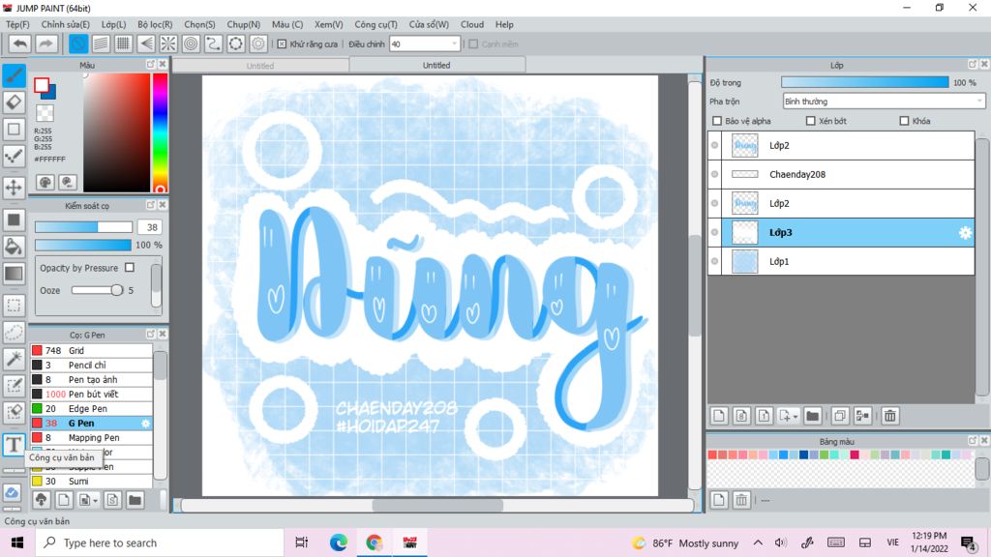This screenshot has width=991, height=557.
Task: Turn snap off with highlighted snap icon
Action: click(x=77, y=44)
